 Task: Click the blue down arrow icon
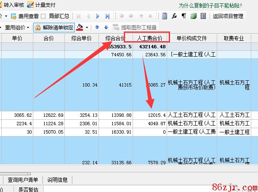(x=106, y=28)
